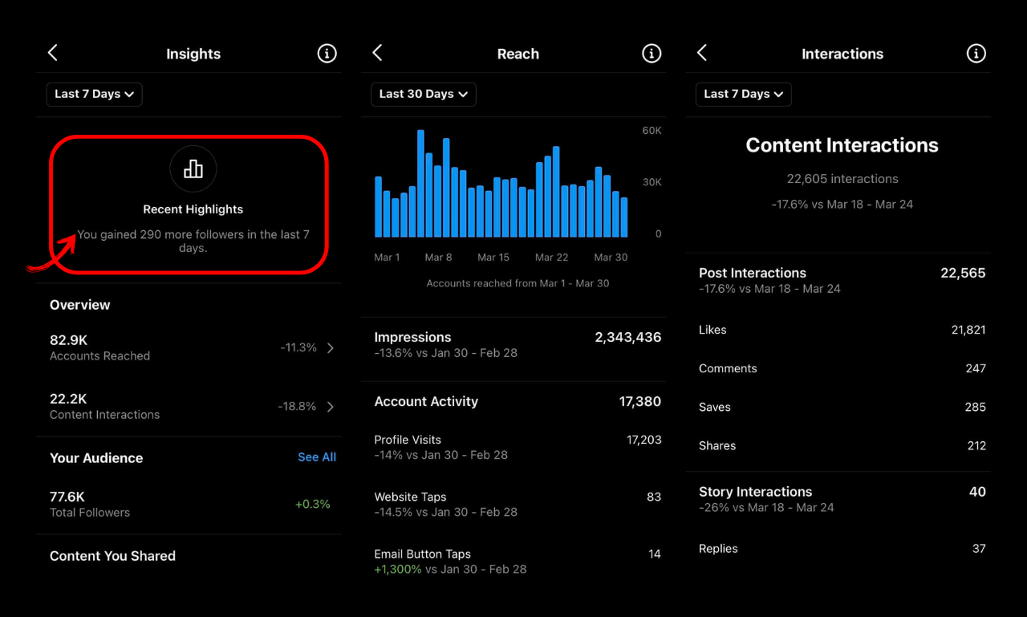Select the Content You Shared section

(x=112, y=556)
